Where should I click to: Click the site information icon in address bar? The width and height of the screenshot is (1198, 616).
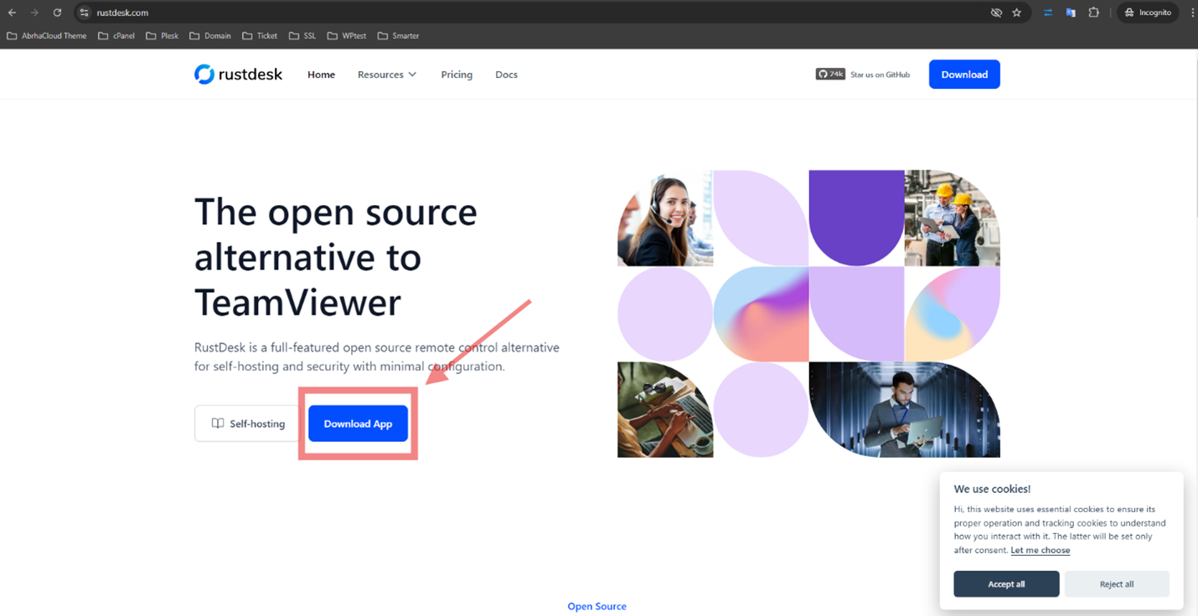pyautogui.click(x=84, y=13)
